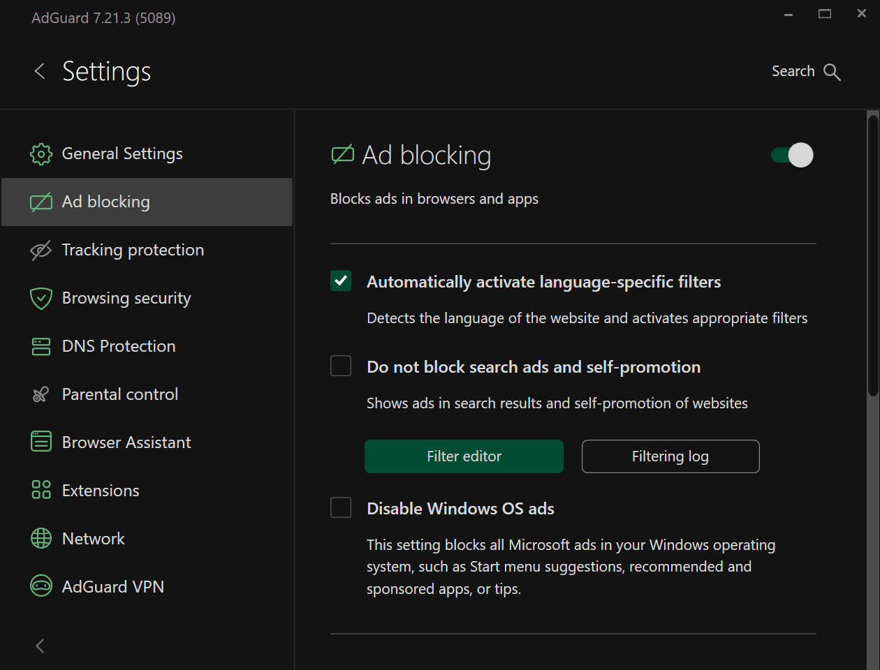Viewport: 880px width, 670px height.
Task: Show the Extensions section
Action: [147, 491]
